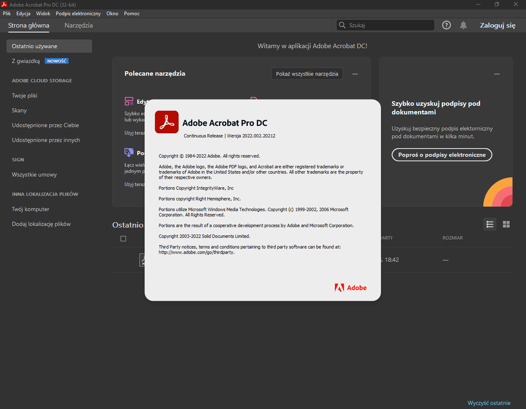
Task: Open the Pomoc menu
Action: coord(132,13)
